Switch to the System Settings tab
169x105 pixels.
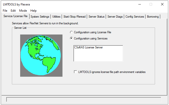click(40, 17)
